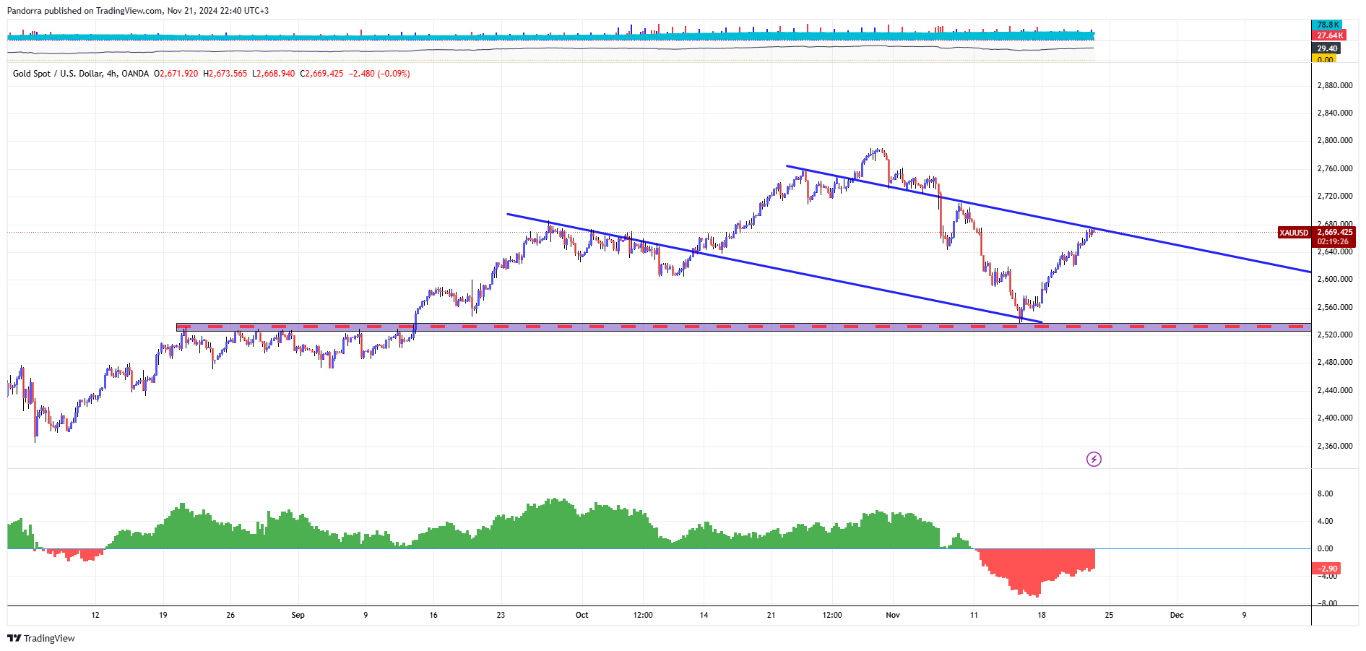Click the 2,880.000 price axis label
The image size is (1366, 651).
coord(1335,85)
